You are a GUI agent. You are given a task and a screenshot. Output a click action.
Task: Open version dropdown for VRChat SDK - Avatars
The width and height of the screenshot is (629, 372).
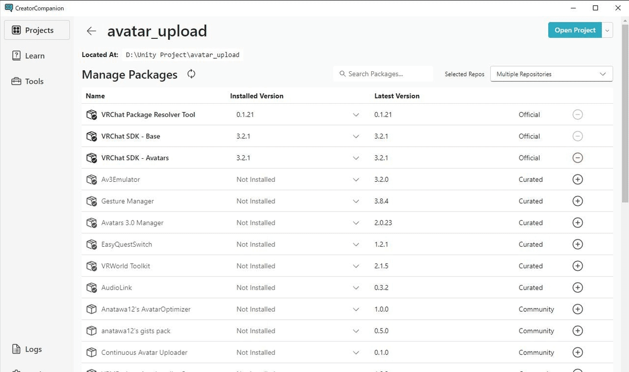[356, 158]
